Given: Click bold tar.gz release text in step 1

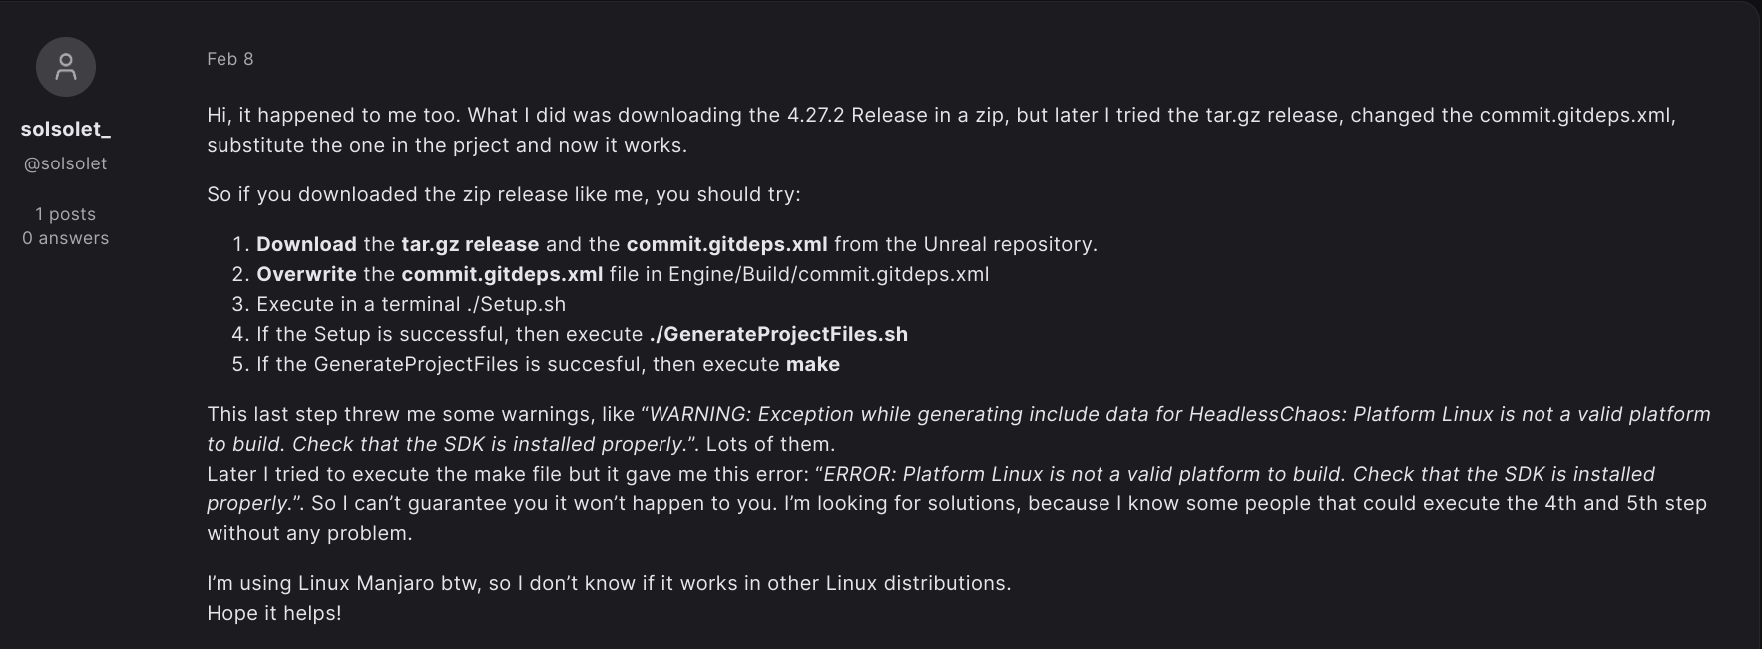Looking at the screenshot, I should 470,244.
